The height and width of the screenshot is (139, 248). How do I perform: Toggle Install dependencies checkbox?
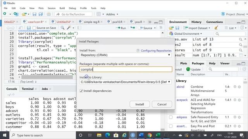coord(81,91)
